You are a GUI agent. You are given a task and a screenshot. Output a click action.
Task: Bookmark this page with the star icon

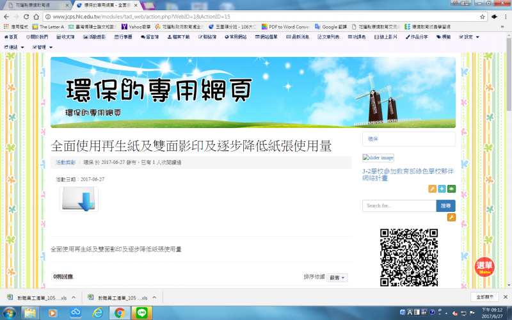pyautogui.click(x=483, y=17)
